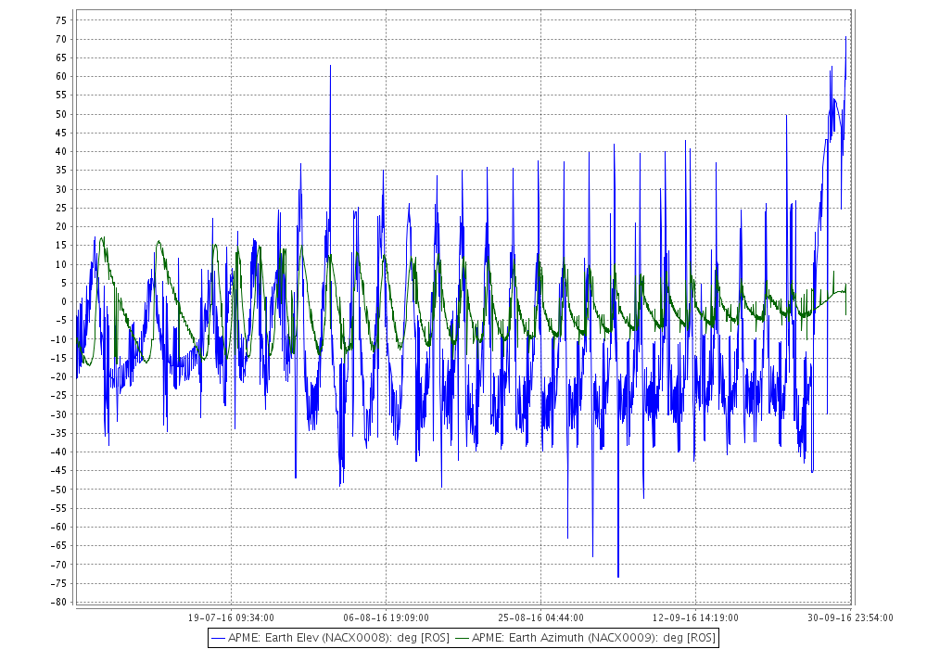927x649 pixels.
Task: Click the 25-08-16 04:44:00 time label
Action: 541,617
